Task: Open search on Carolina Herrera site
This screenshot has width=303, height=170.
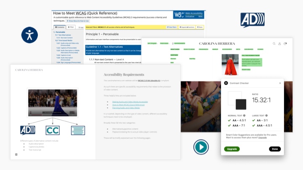Action: coord(274,44)
